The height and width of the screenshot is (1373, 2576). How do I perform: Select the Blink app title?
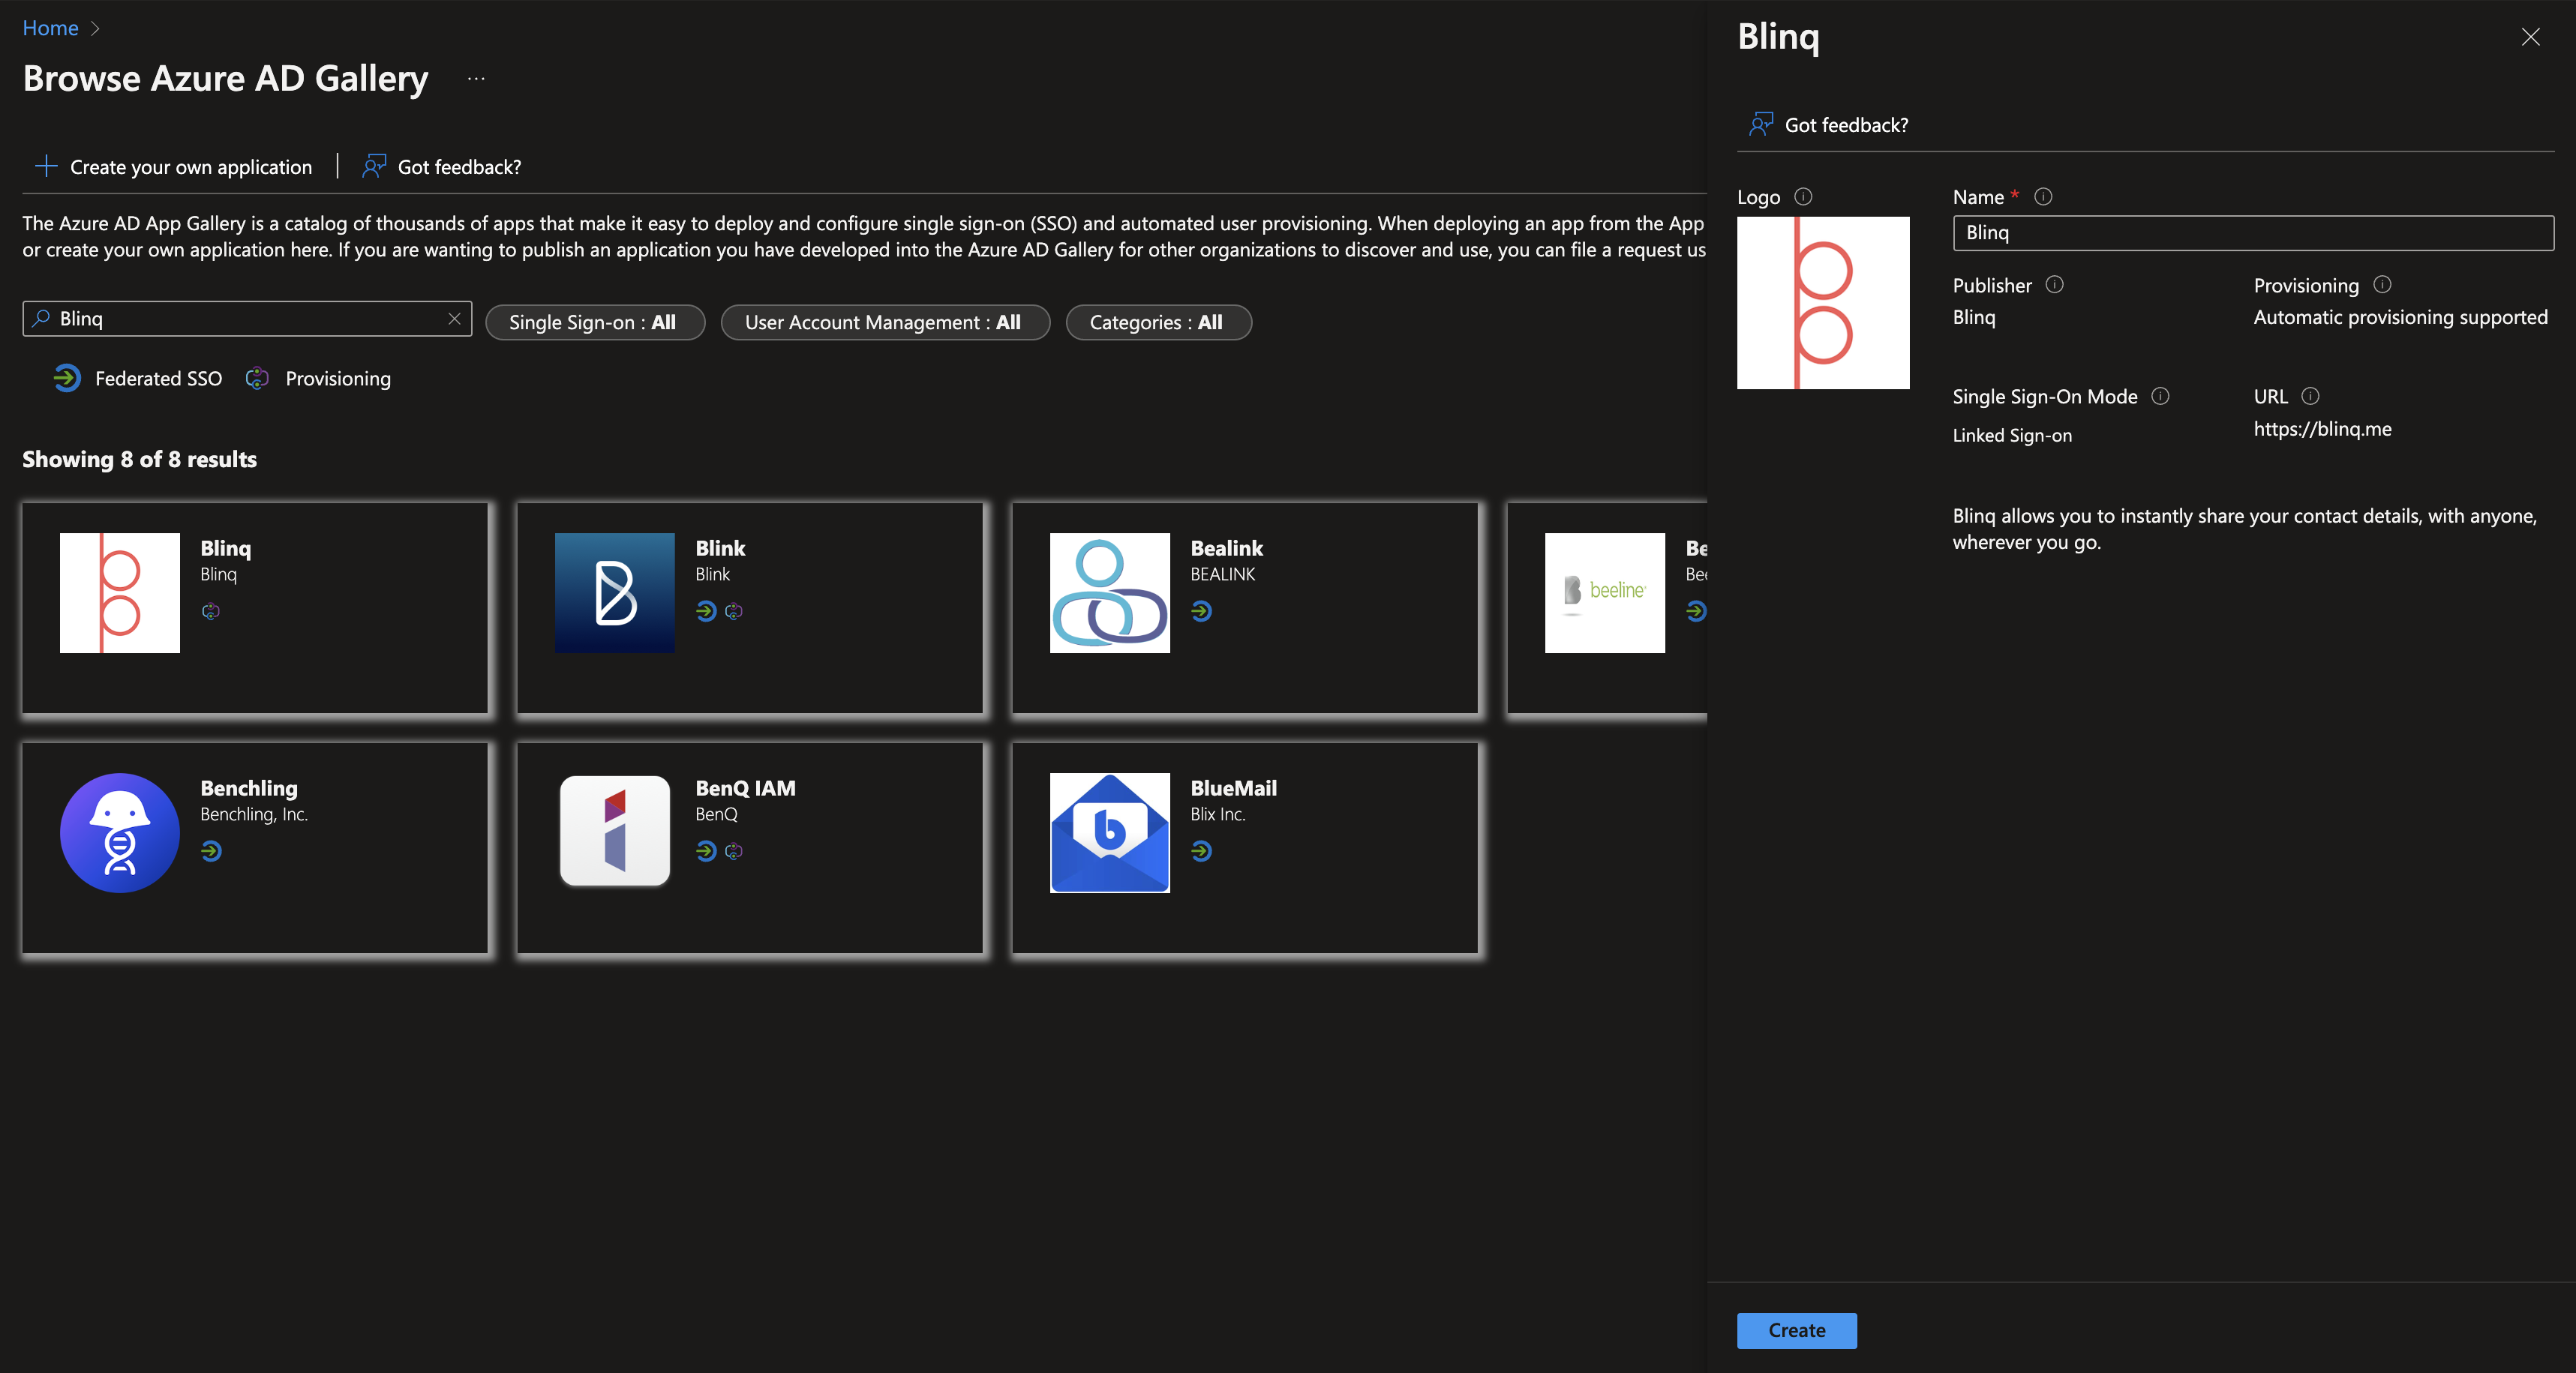[720, 547]
